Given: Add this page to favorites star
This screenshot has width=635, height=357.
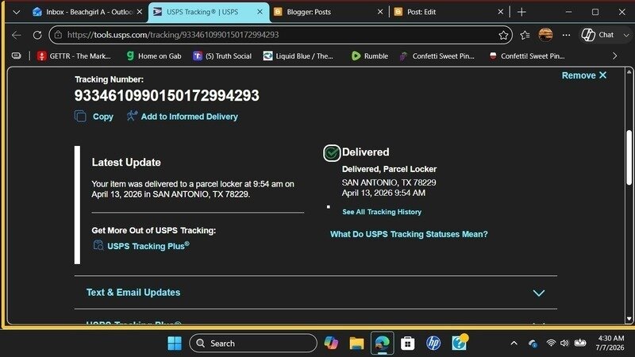Looking at the screenshot, I should pyautogui.click(x=503, y=35).
